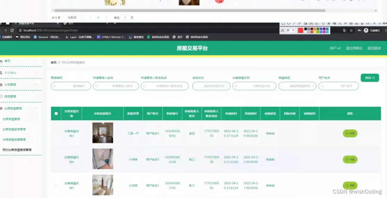Screen dimensions: 387x198
Task: Open 预约出售房屋看房管理 submenu item
Action: [17, 150]
